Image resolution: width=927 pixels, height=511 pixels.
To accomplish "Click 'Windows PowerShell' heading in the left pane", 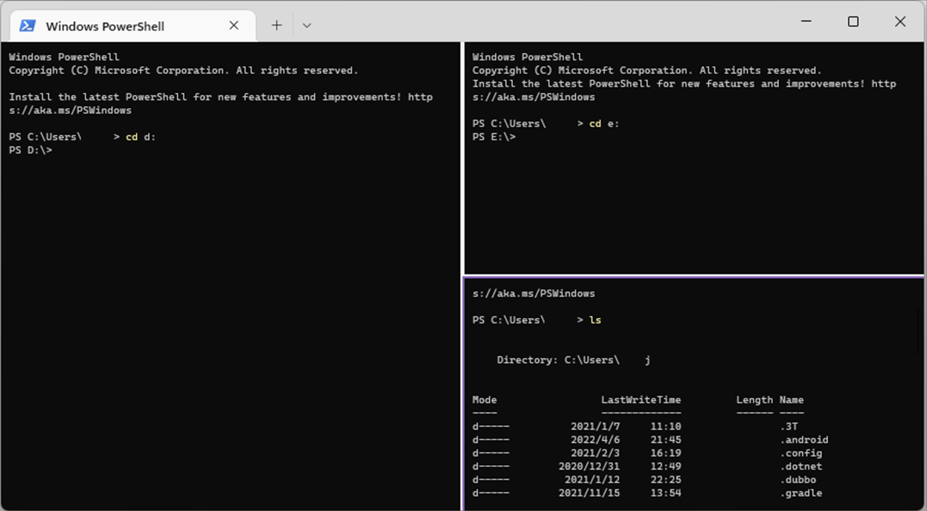I will [x=64, y=57].
